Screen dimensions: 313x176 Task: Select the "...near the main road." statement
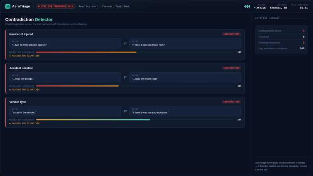pos(185,77)
